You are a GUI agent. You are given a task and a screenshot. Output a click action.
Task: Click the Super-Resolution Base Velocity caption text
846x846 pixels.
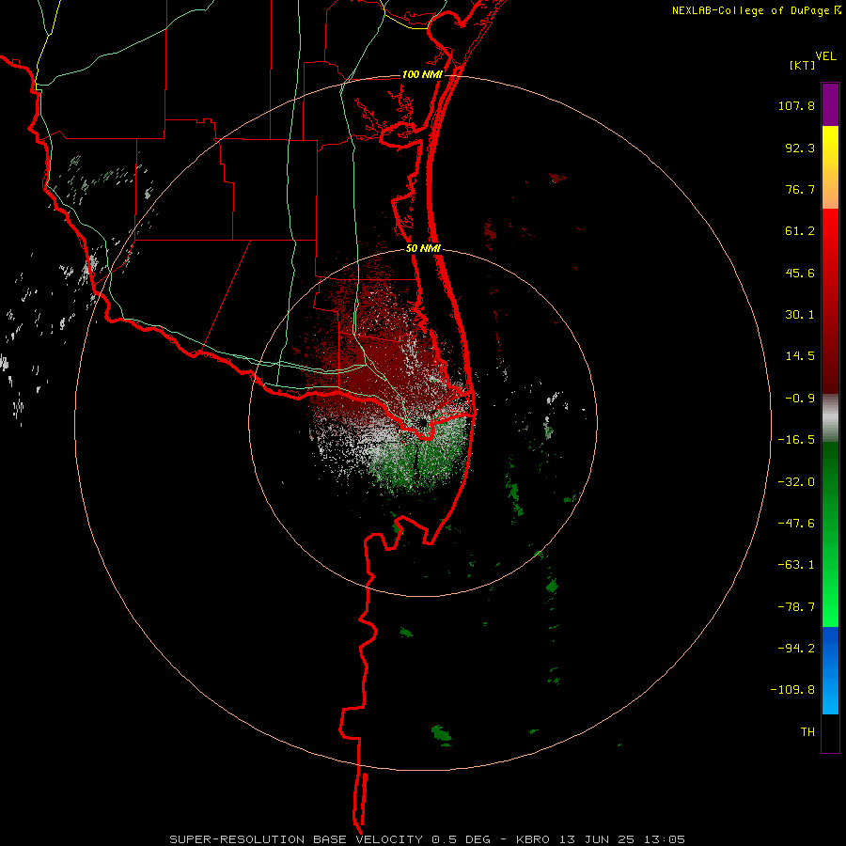click(428, 839)
